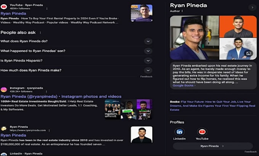Click the knowledge panel next arrow button

(x=253, y=8)
